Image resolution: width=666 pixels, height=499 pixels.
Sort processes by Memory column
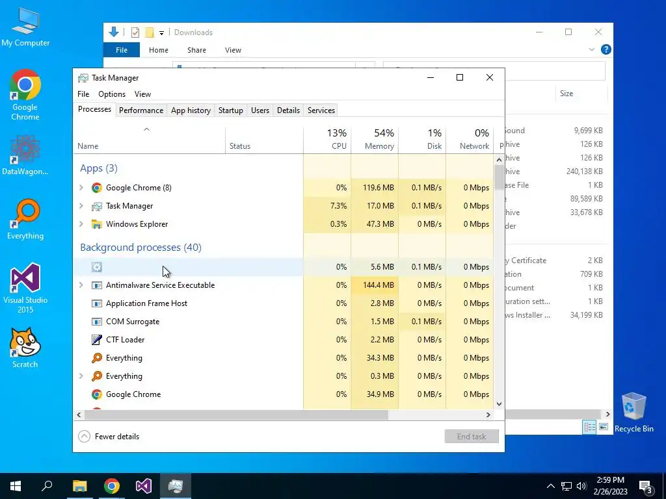point(375,140)
